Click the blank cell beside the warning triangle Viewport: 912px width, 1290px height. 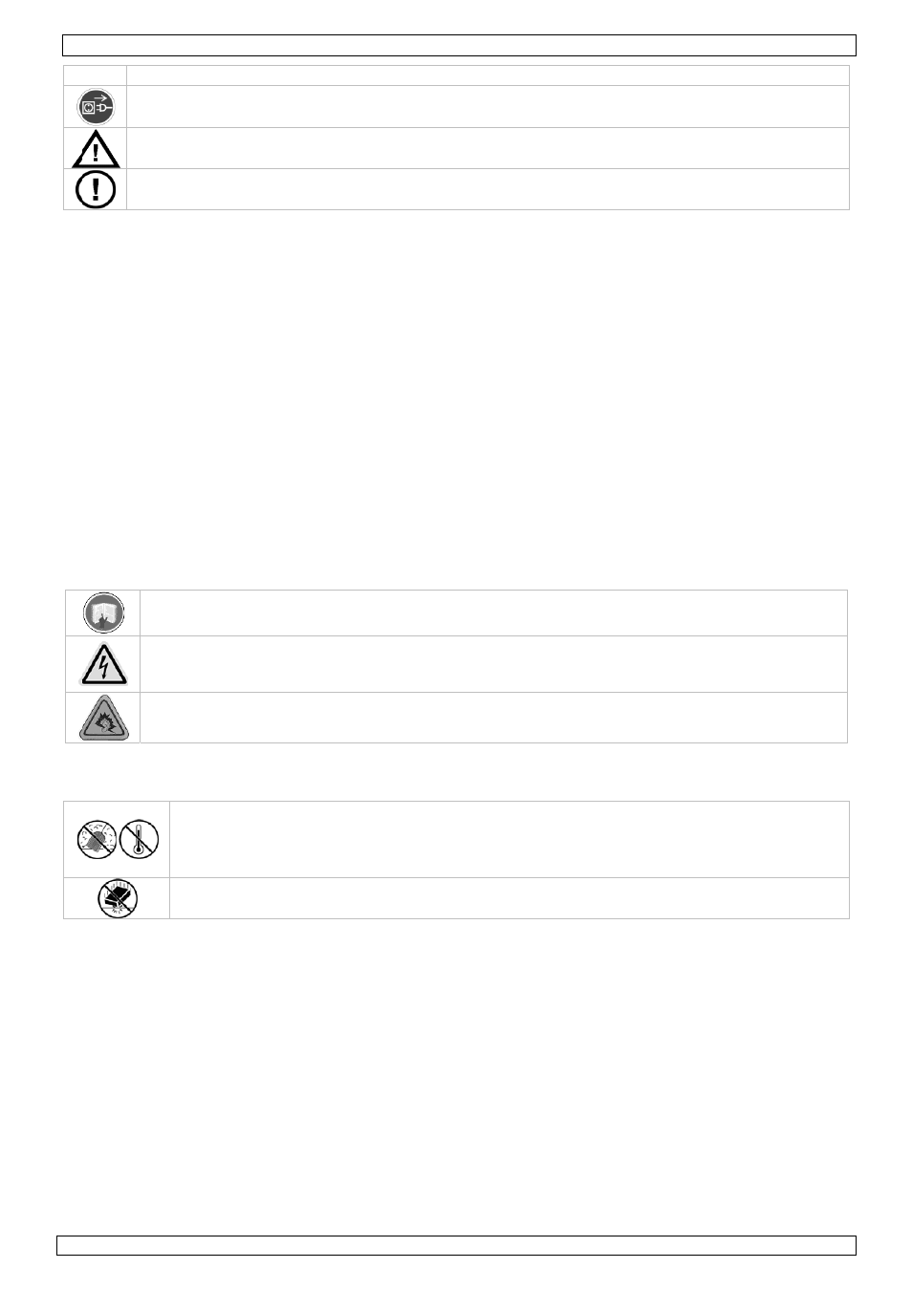pos(488,148)
